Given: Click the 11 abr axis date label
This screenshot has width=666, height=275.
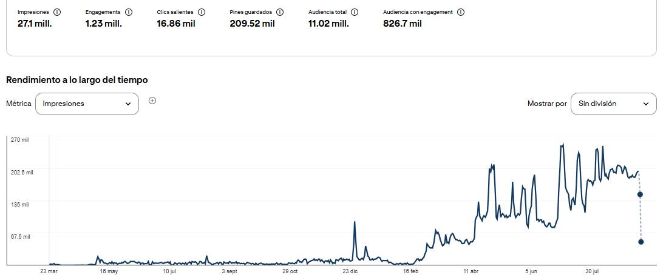Looking at the screenshot, I should [471, 271].
